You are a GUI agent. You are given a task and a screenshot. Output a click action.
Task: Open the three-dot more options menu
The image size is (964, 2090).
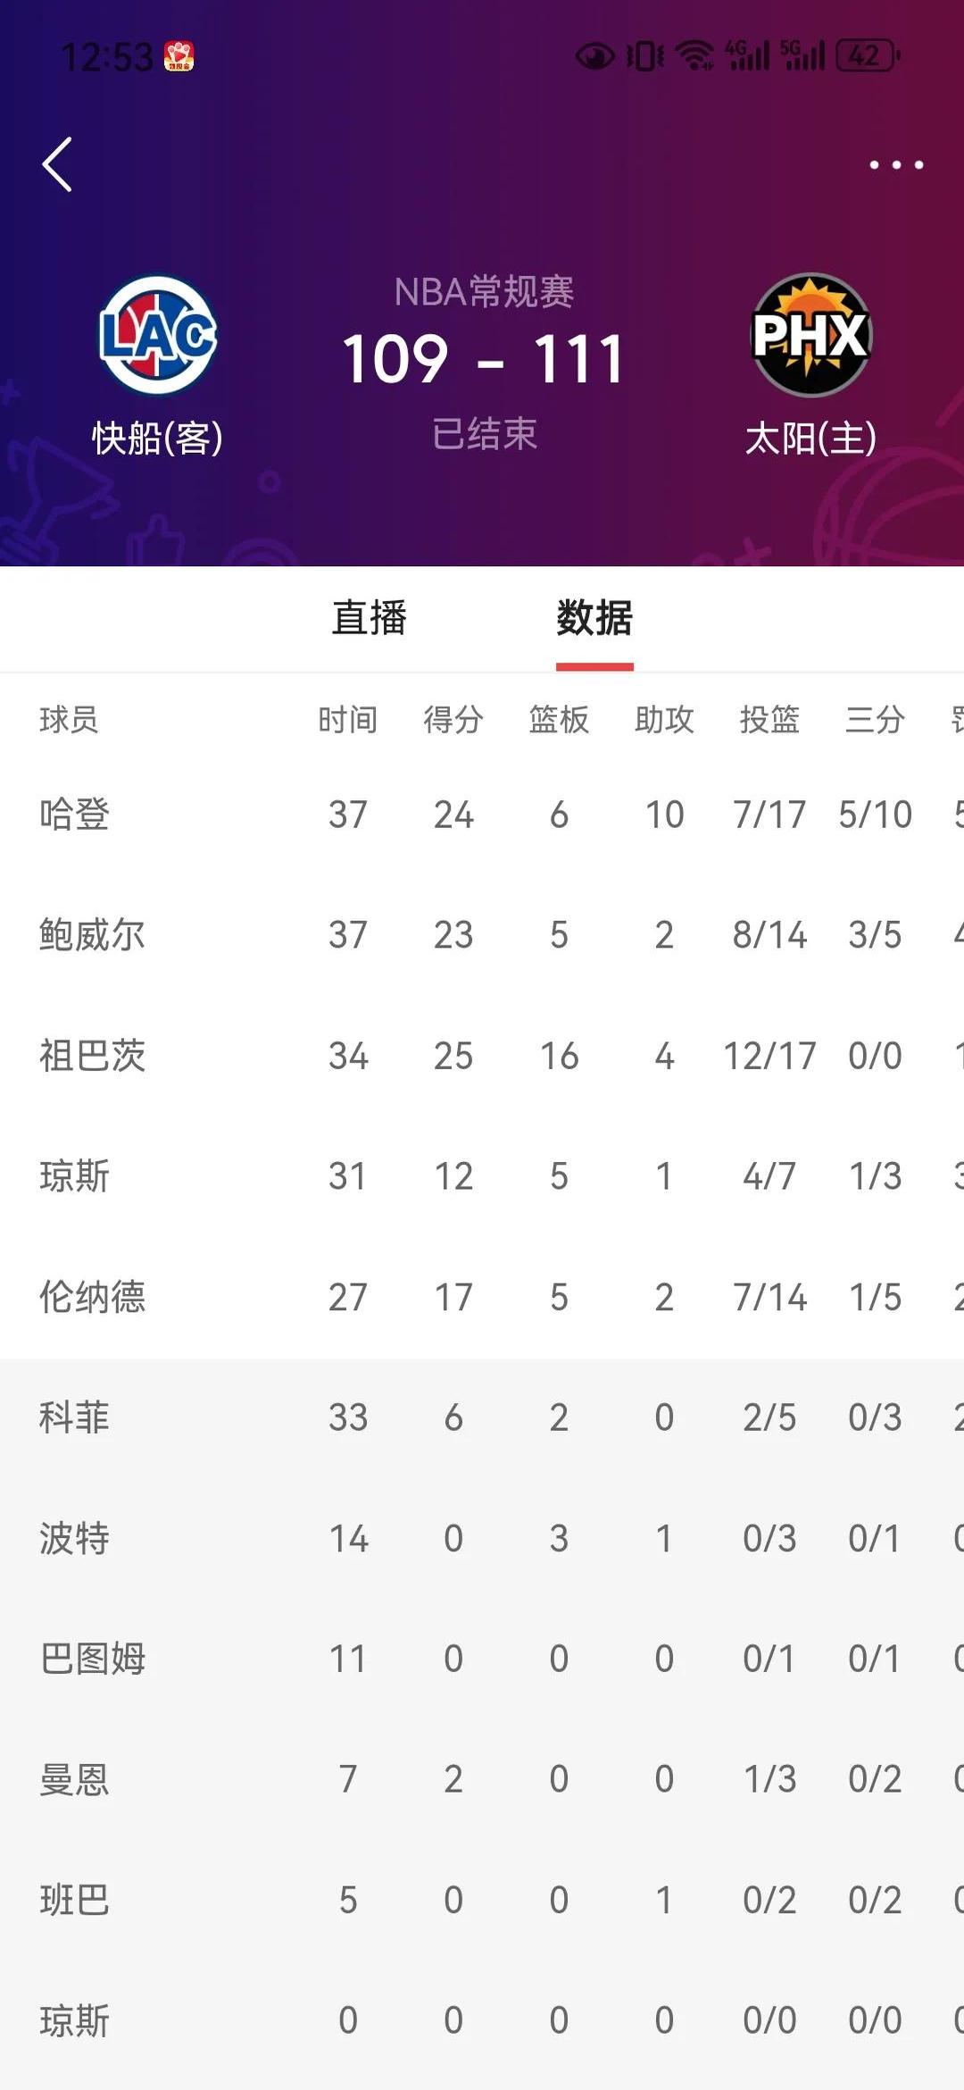896,164
